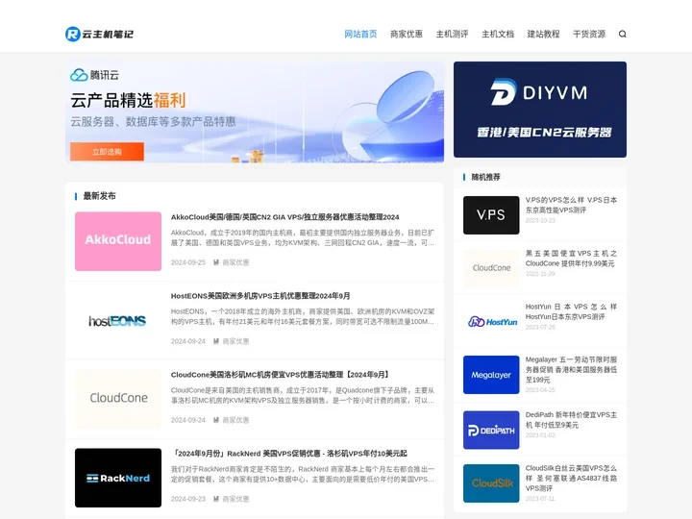Open Megalayer 五一劳动节 sidebar link
This screenshot has height=519, width=692.
[571, 370]
